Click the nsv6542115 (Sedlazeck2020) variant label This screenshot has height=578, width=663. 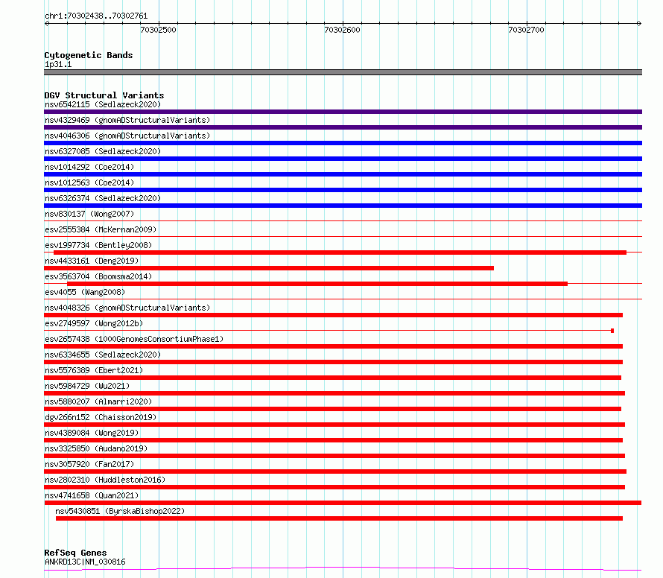[x=103, y=104]
